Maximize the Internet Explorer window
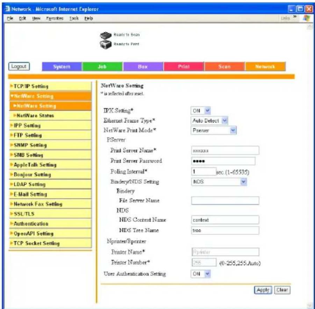Image resolution: width=315 pixels, height=309 pixels. coord(300,9)
